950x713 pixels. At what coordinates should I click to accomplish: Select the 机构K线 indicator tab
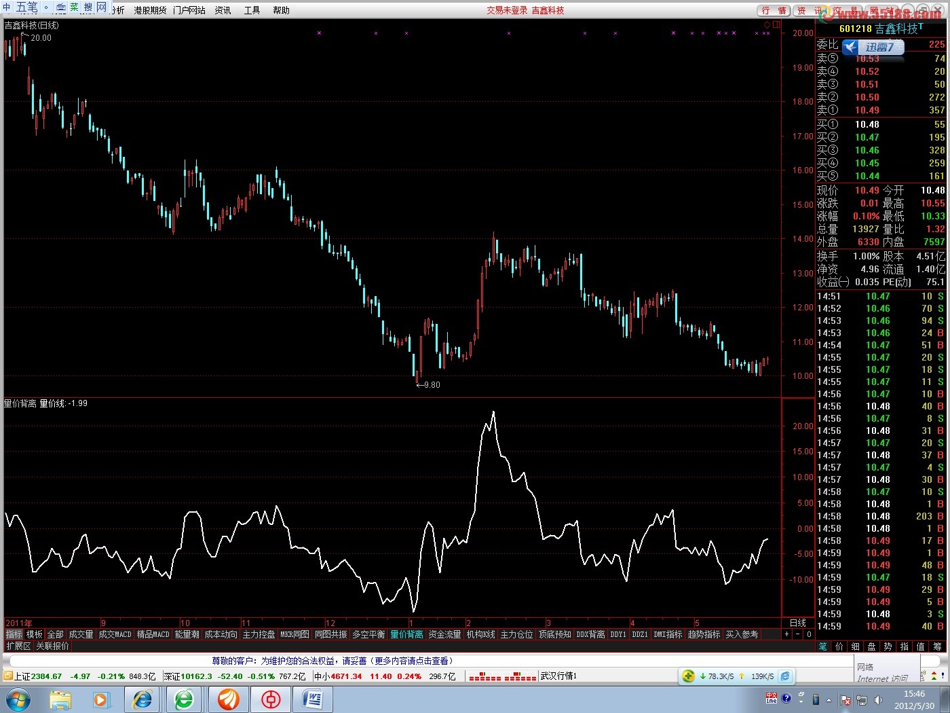480,634
